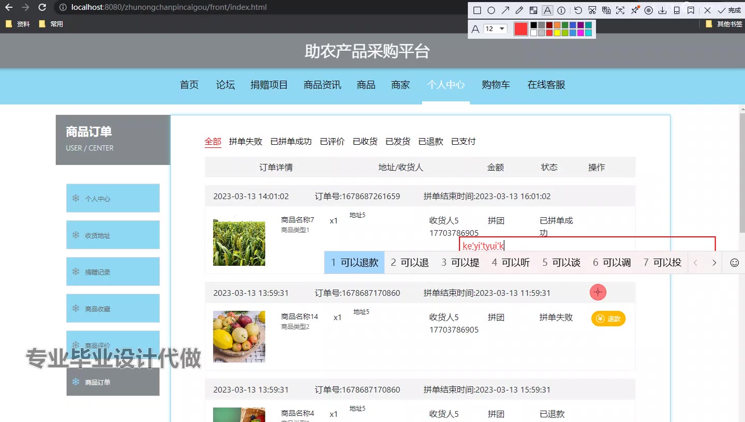
Task: Select the ellipse annotation tool
Action: (x=491, y=10)
